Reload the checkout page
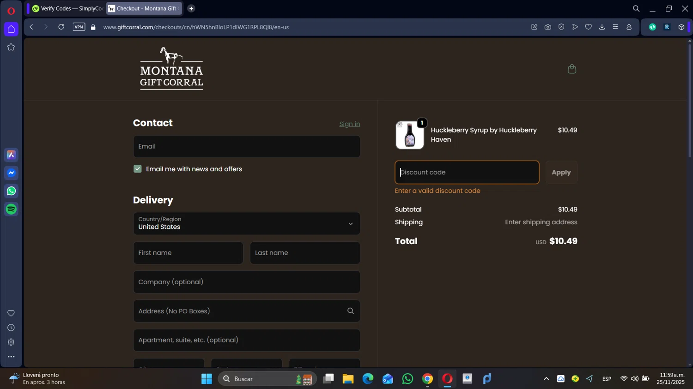The image size is (693, 389). (61, 27)
